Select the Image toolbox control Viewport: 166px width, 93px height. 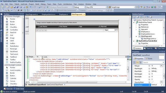pos(12,38)
